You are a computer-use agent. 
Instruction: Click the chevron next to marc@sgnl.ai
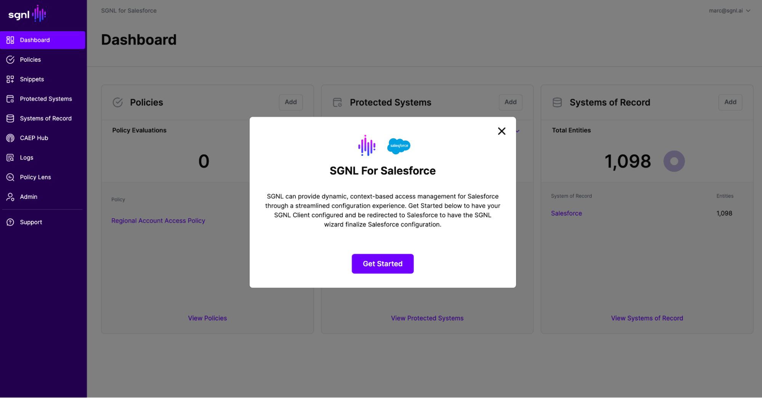coord(748,11)
